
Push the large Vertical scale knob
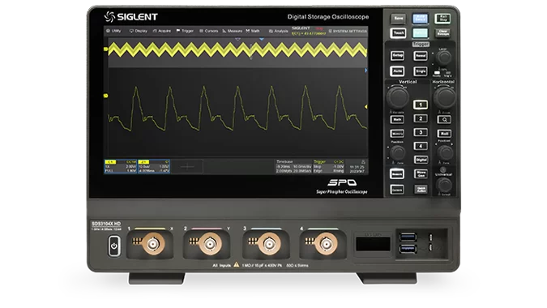point(397,97)
